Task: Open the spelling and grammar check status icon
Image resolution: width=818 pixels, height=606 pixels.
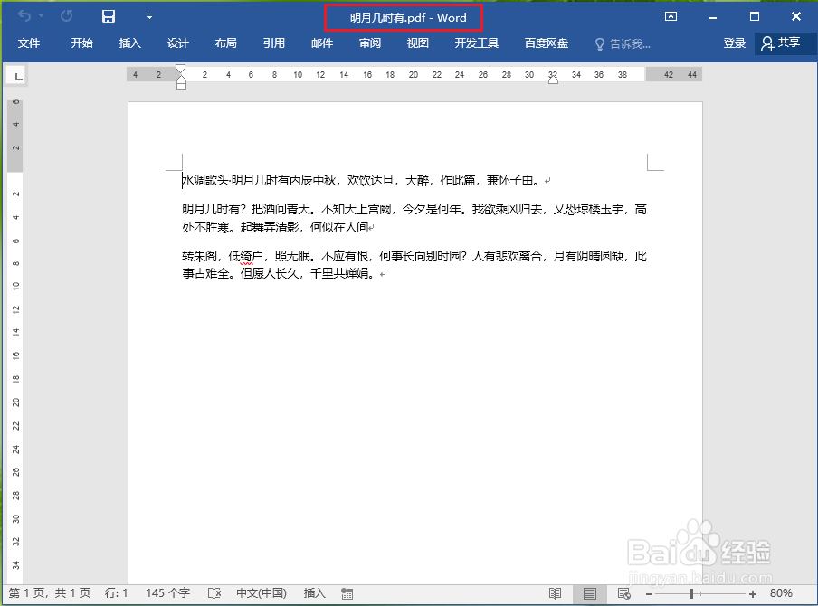Action: click(x=214, y=593)
